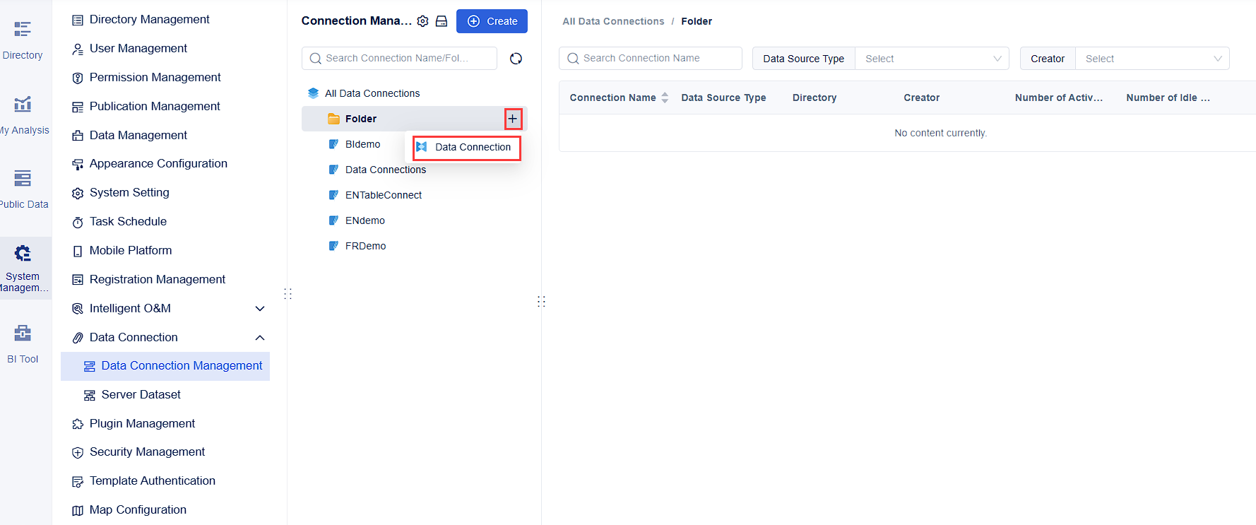Image resolution: width=1256 pixels, height=525 pixels.
Task: Expand the Intelligent O&M menu chevron
Action: point(260,309)
